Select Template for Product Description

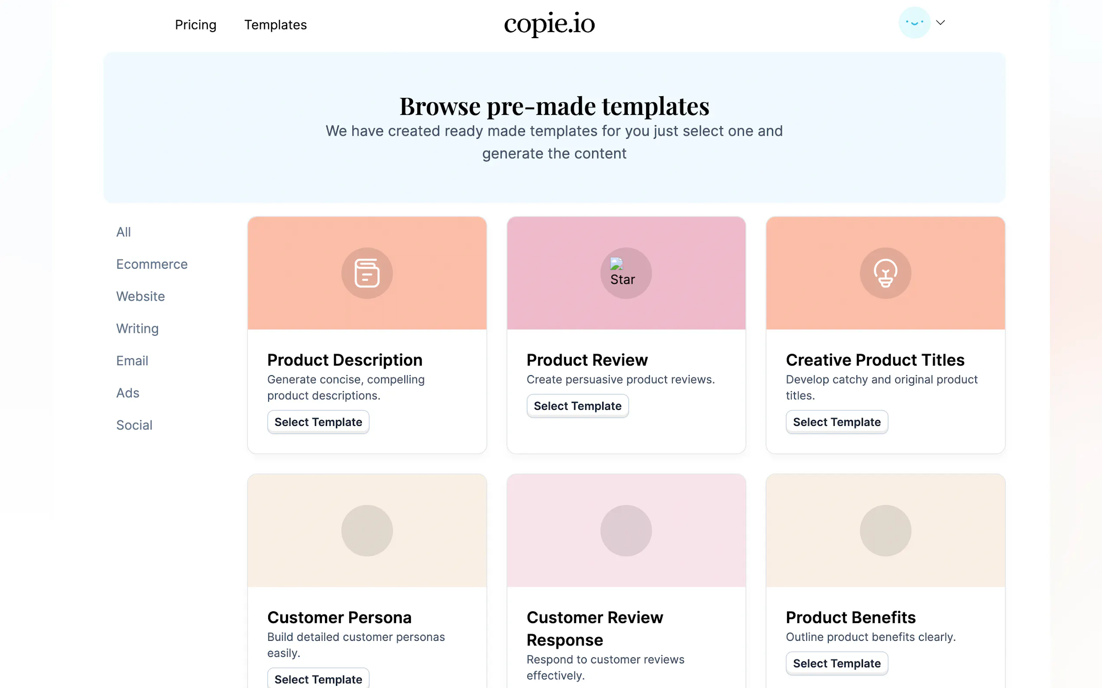[x=318, y=422]
